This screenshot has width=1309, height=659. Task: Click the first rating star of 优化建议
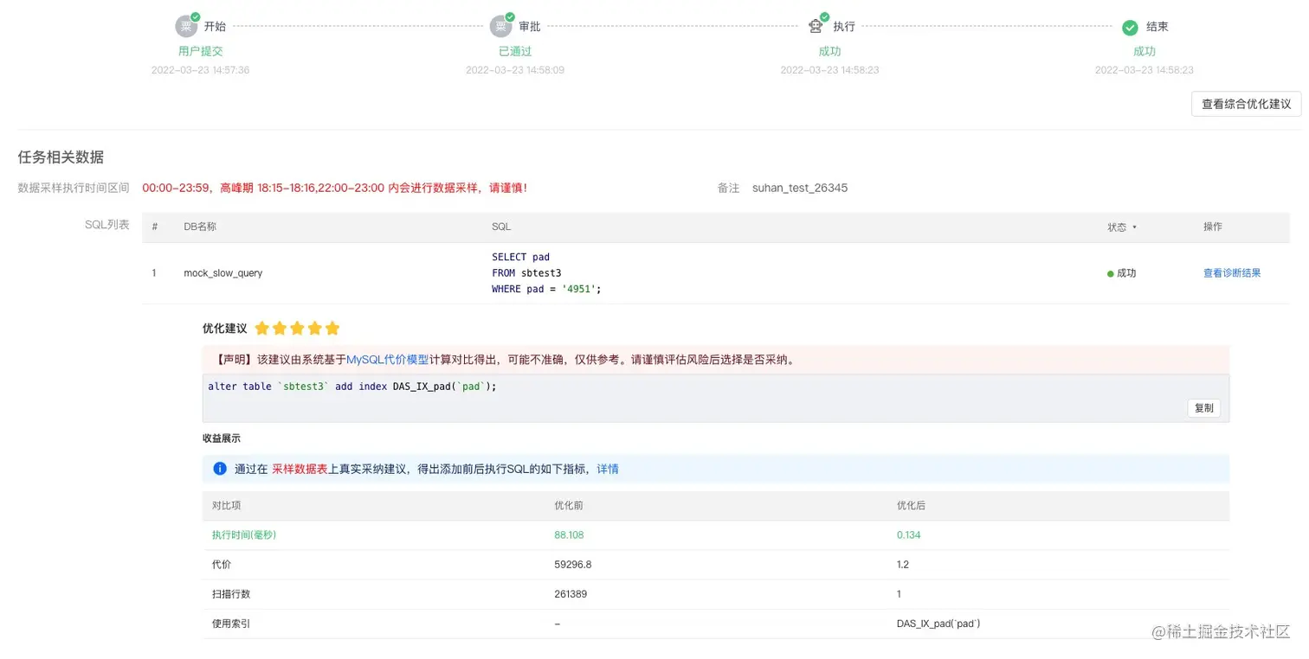[262, 329]
